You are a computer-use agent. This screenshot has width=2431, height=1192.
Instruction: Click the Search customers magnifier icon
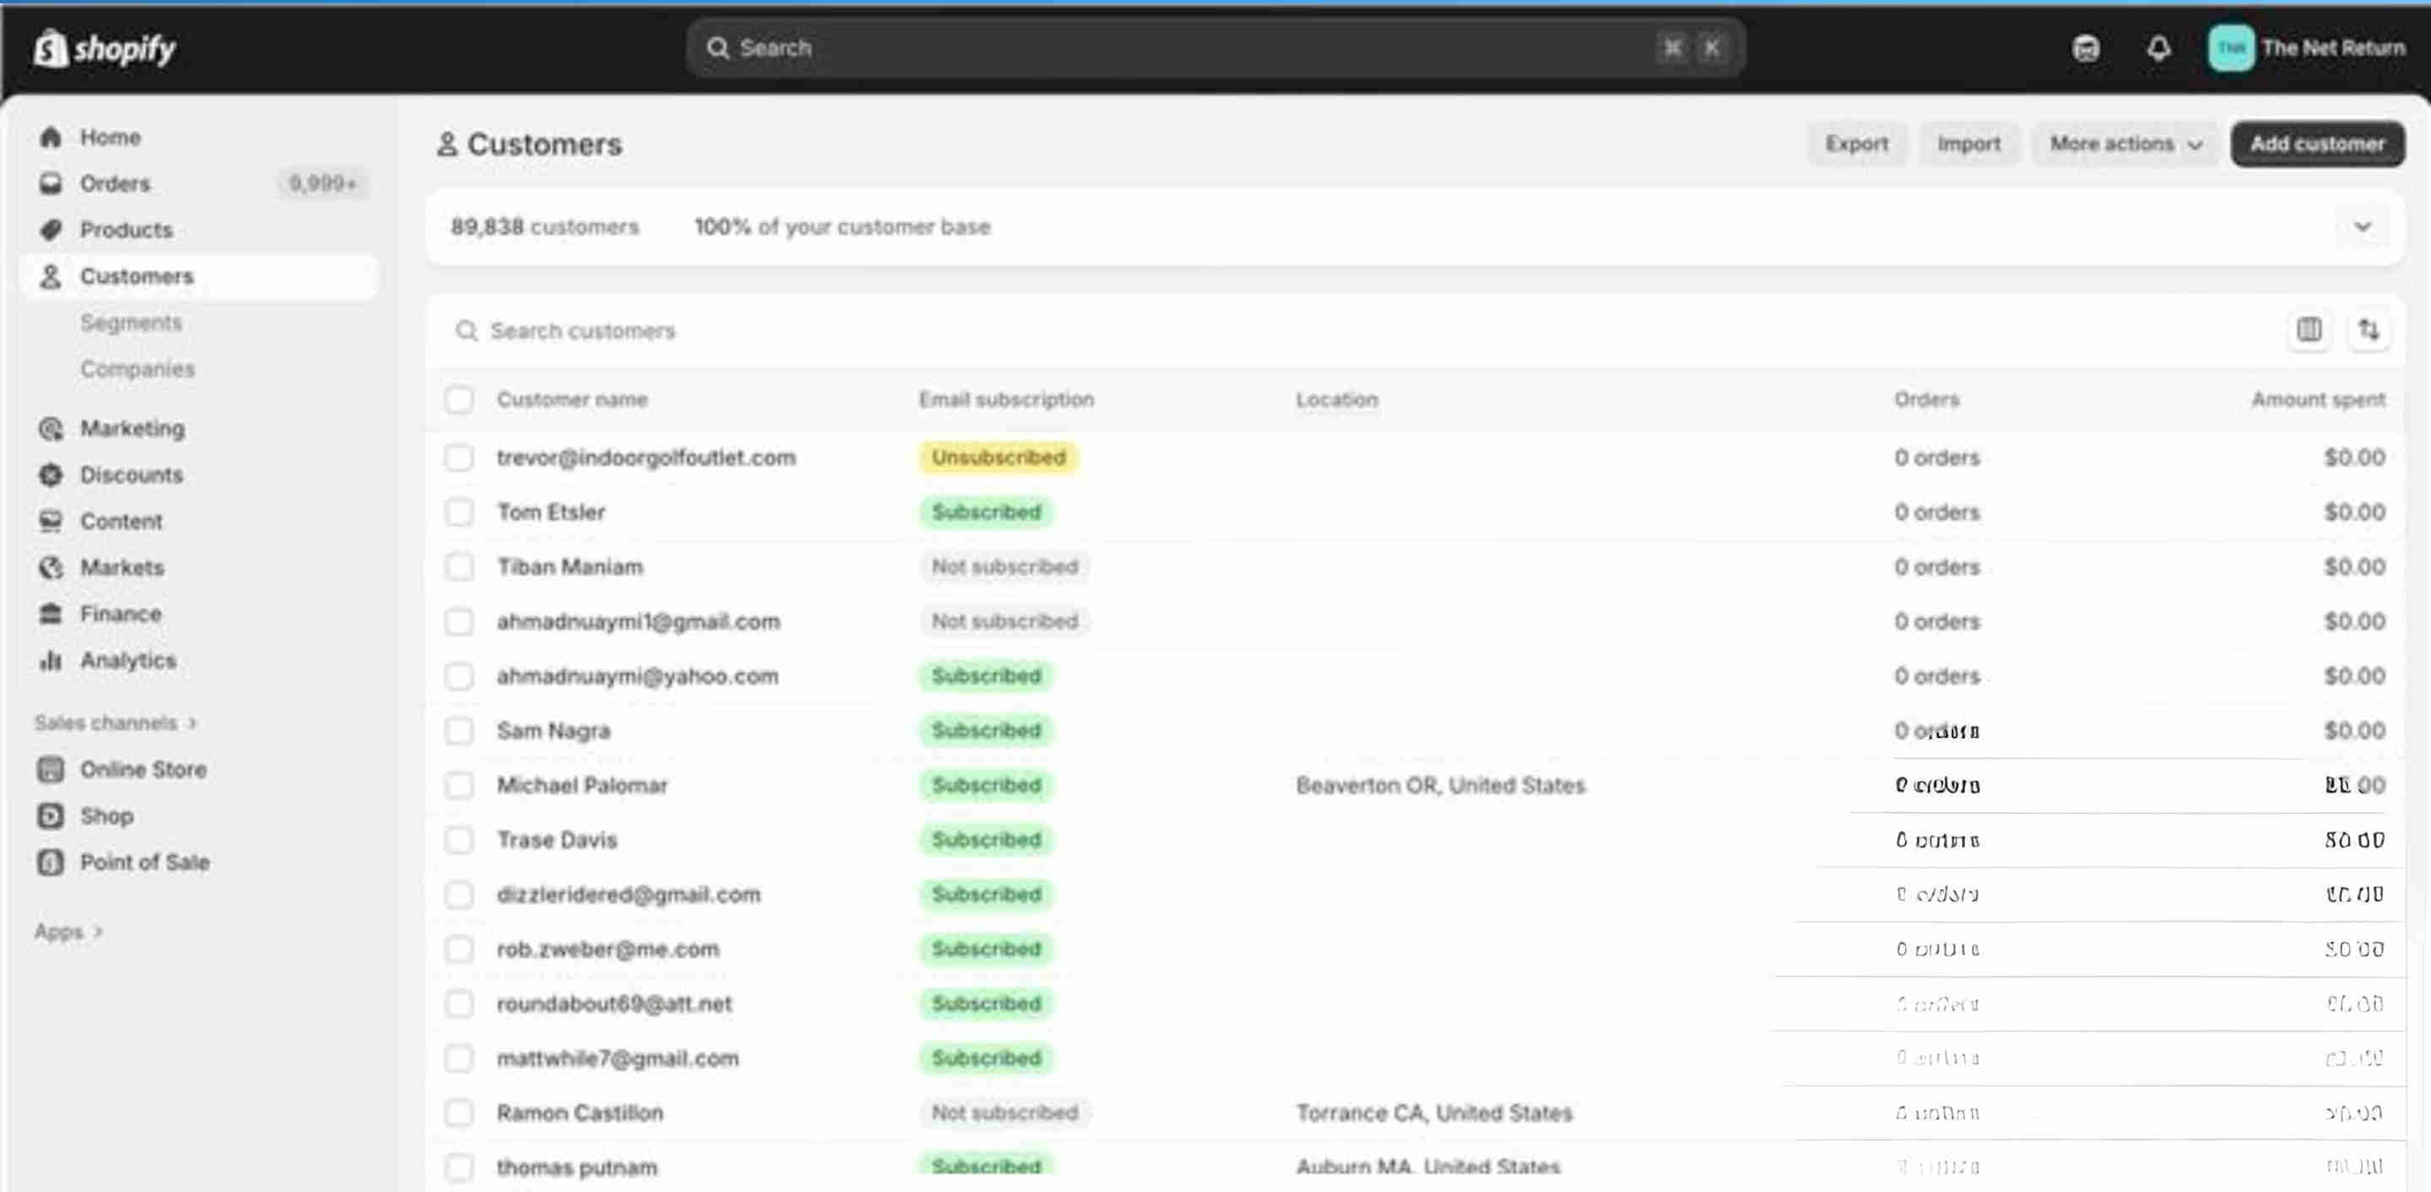(466, 330)
